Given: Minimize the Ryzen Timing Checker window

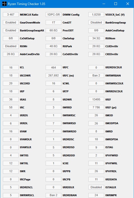Looking at the screenshot, I should (x=104, y=4).
